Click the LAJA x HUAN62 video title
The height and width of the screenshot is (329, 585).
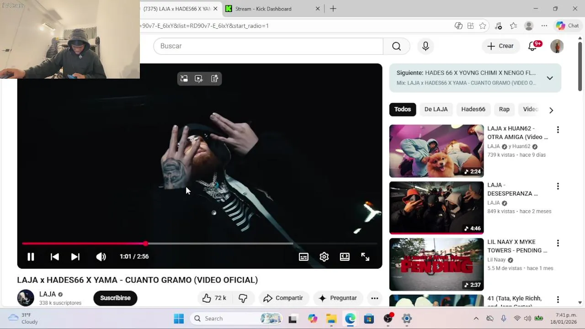tap(517, 133)
